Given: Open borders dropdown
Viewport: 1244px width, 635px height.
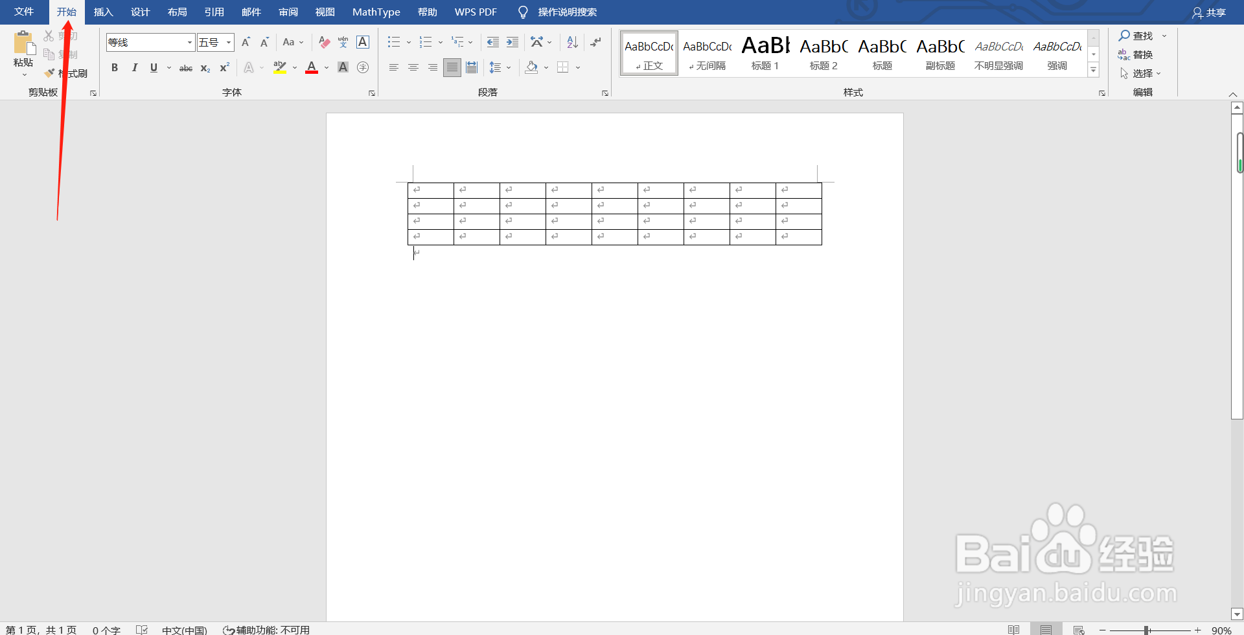Looking at the screenshot, I should click(578, 67).
